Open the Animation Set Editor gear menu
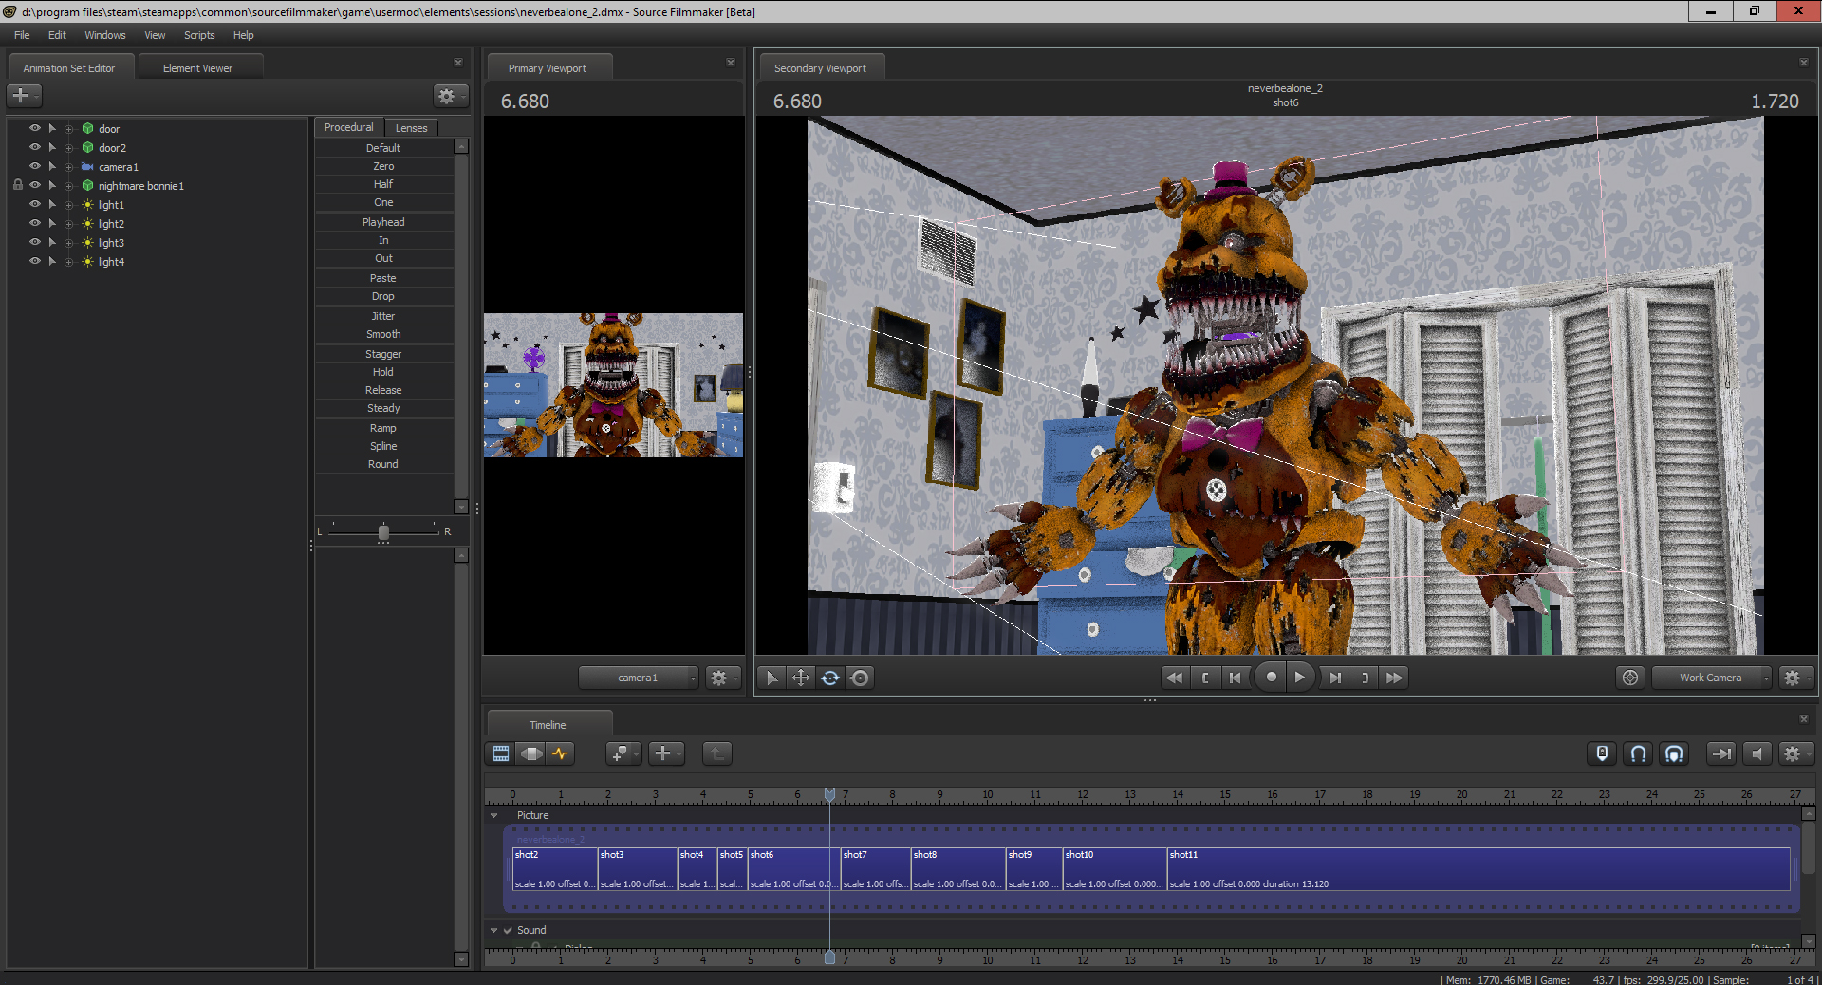The height and width of the screenshot is (985, 1822). pyautogui.click(x=450, y=96)
